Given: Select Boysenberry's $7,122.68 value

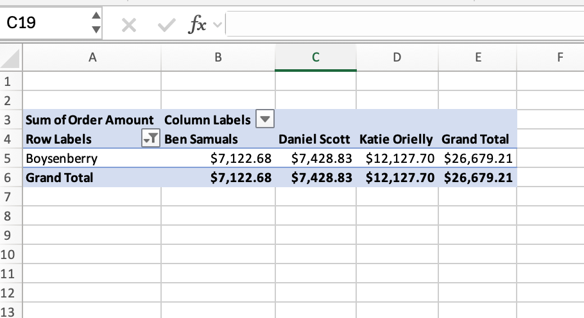Looking at the screenshot, I should tap(218, 158).
